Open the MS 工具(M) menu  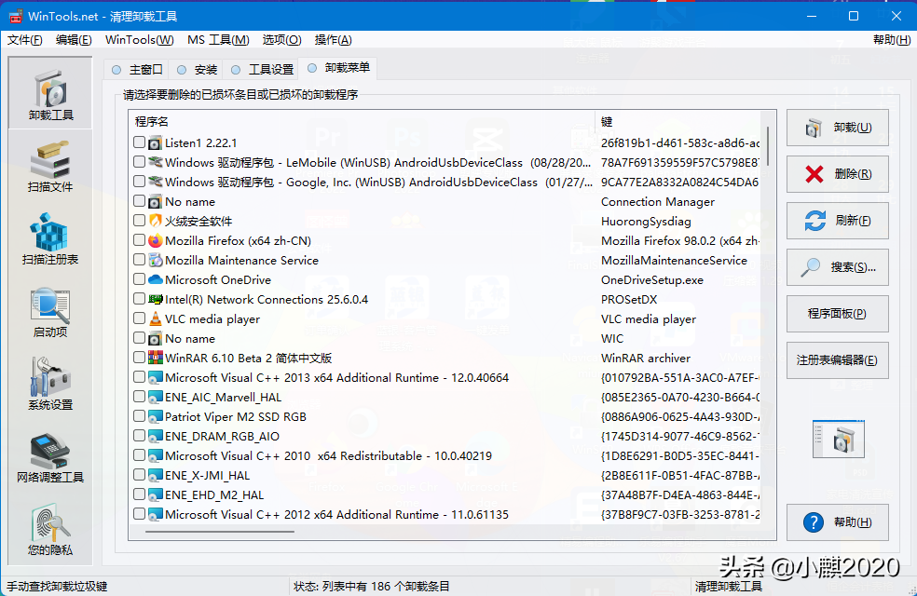[218, 40]
